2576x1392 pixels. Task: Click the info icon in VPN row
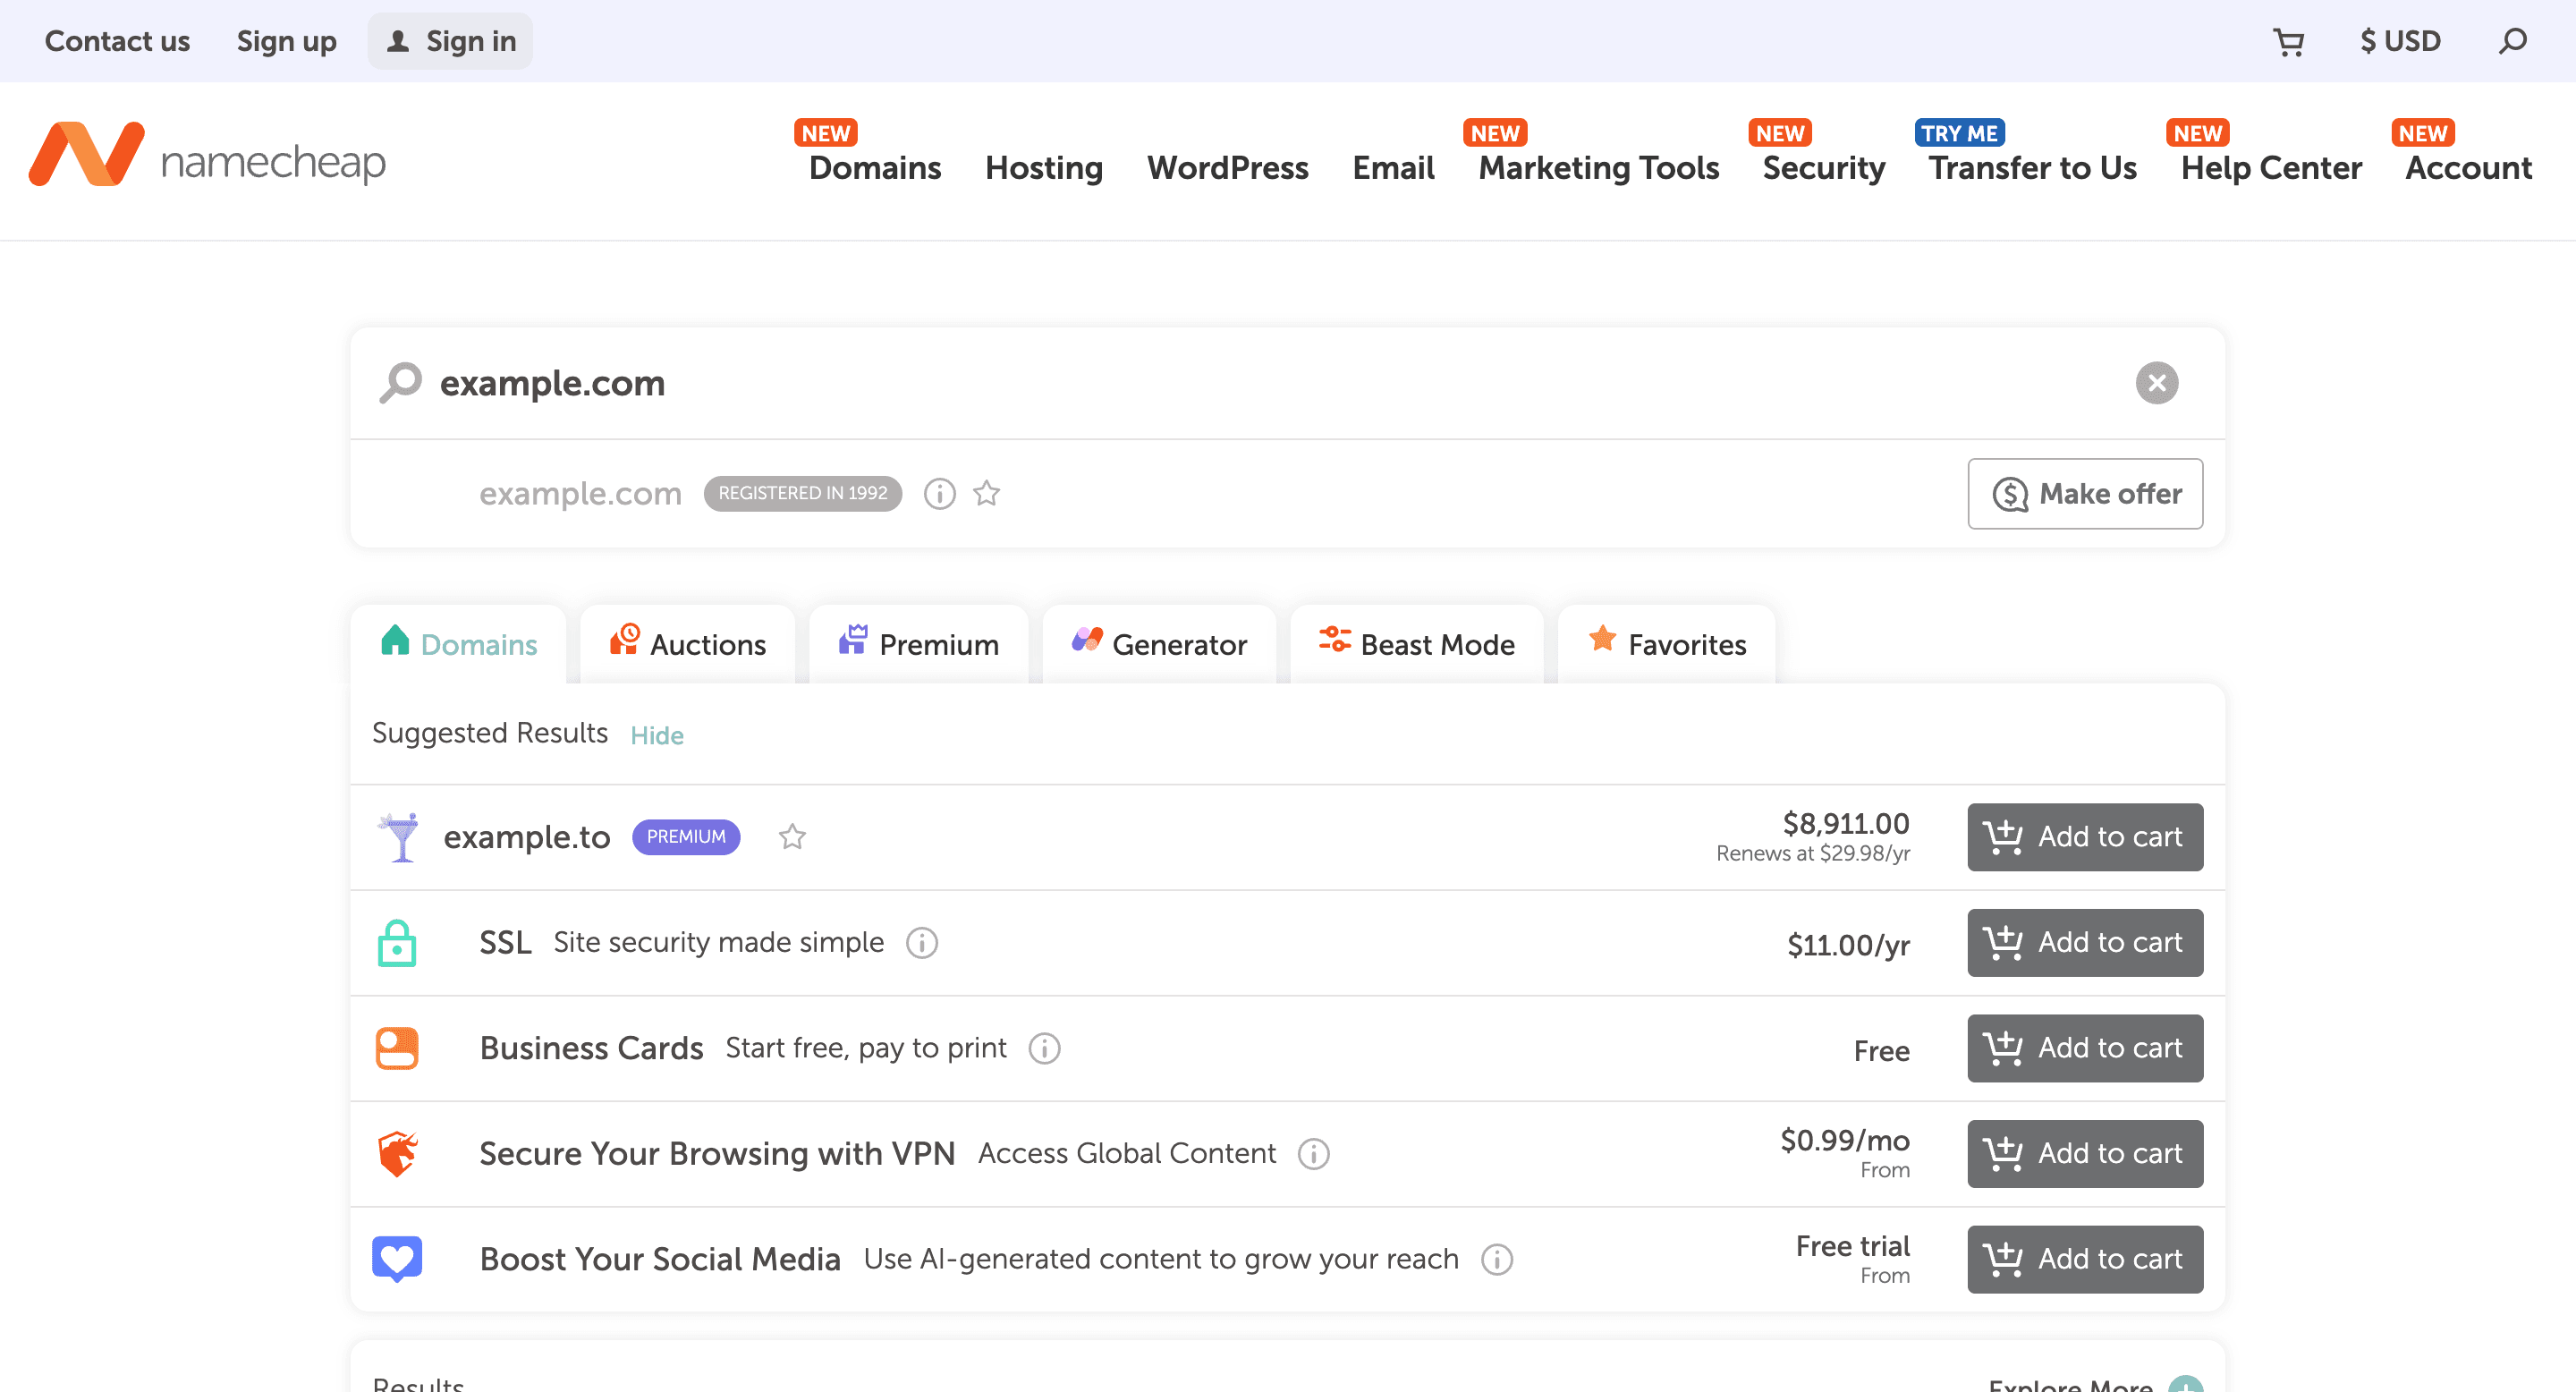coord(1313,1154)
